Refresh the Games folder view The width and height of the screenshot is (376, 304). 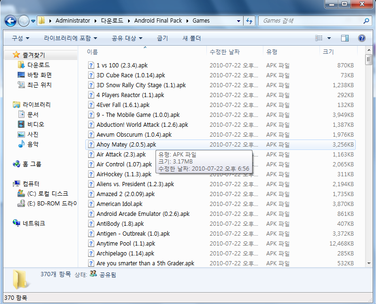coord(249,21)
